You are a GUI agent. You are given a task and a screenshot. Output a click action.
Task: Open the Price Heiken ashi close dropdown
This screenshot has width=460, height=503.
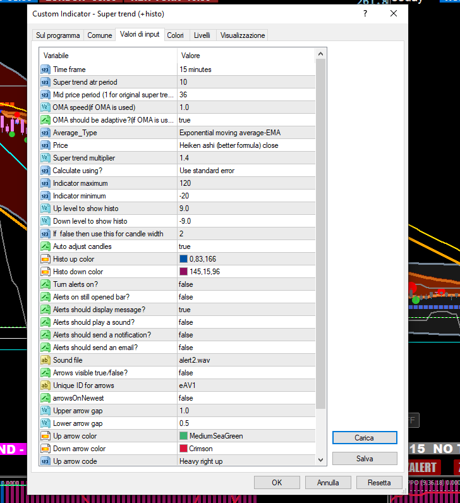pos(246,145)
